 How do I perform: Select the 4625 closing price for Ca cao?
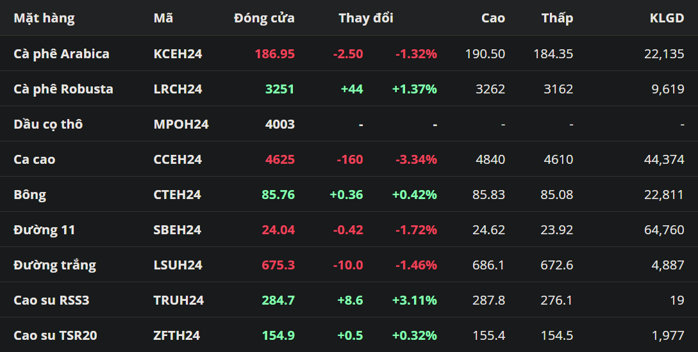279,159
